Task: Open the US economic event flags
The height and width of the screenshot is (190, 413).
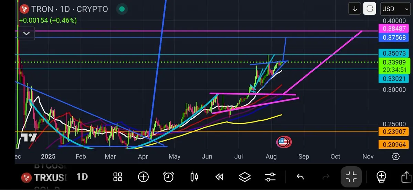Action: (284, 142)
